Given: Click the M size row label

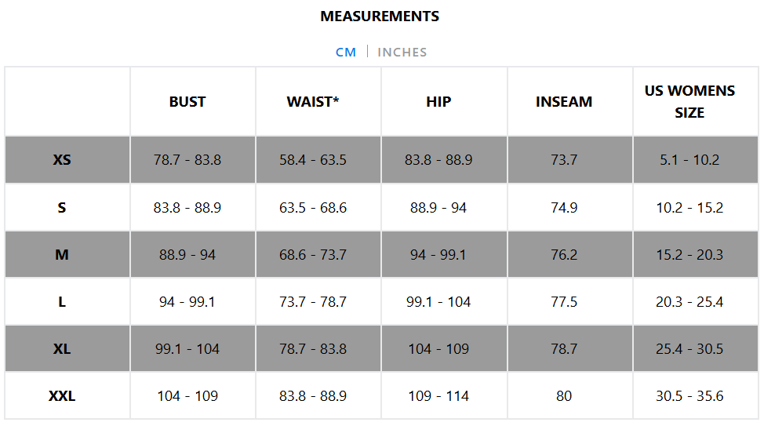Looking at the screenshot, I should (62, 255).
